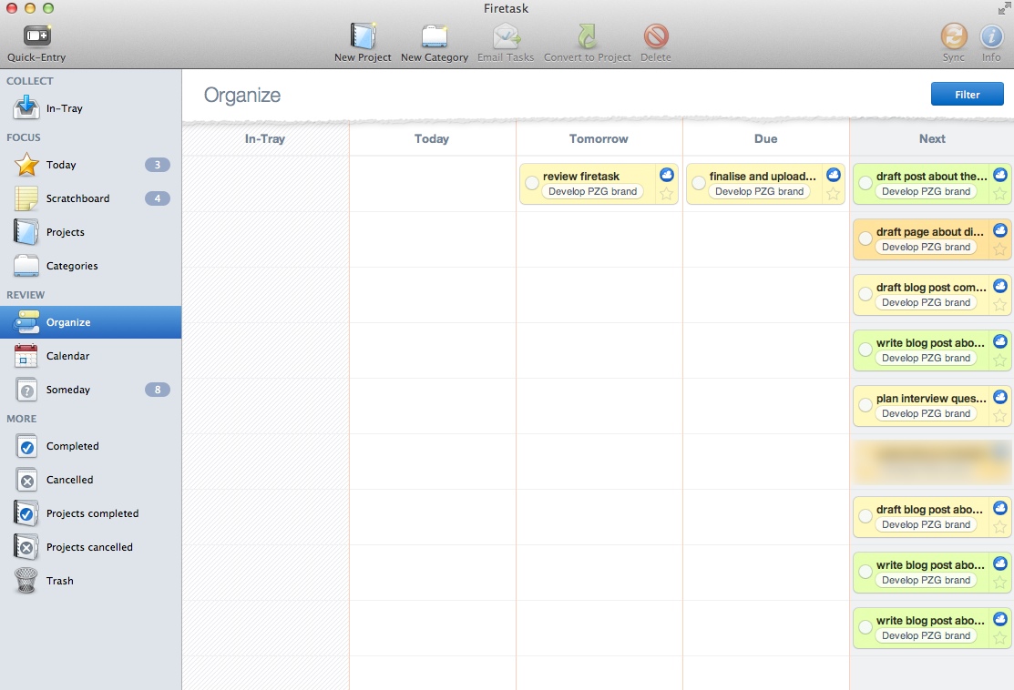Check off 'finalise and upload' task circle

(699, 184)
